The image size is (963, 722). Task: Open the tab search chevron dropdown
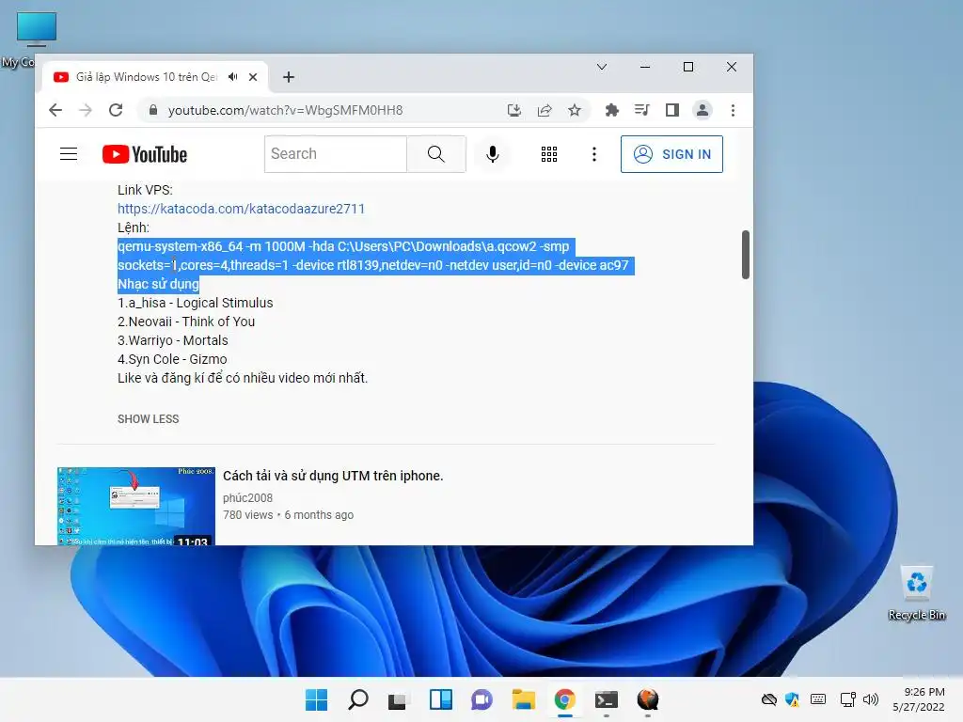(x=602, y=67)
